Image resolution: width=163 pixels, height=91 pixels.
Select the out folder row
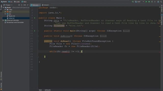pyautogui.click(x=16, y=12)
